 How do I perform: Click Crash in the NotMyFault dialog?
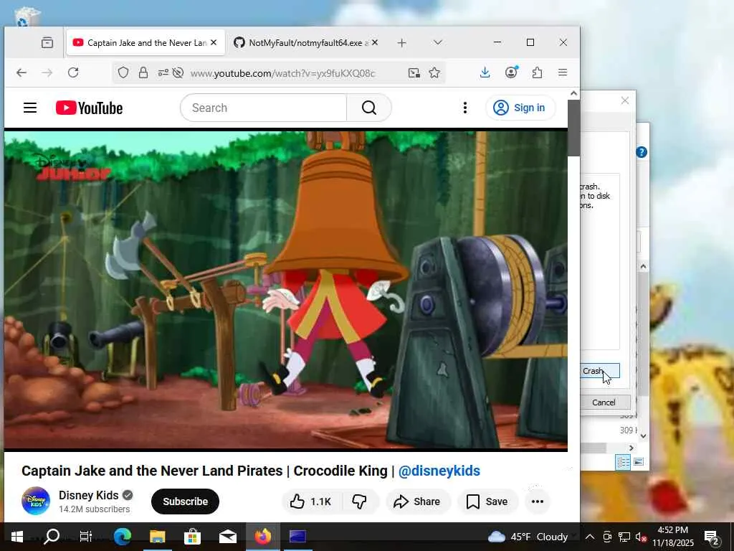600,371
